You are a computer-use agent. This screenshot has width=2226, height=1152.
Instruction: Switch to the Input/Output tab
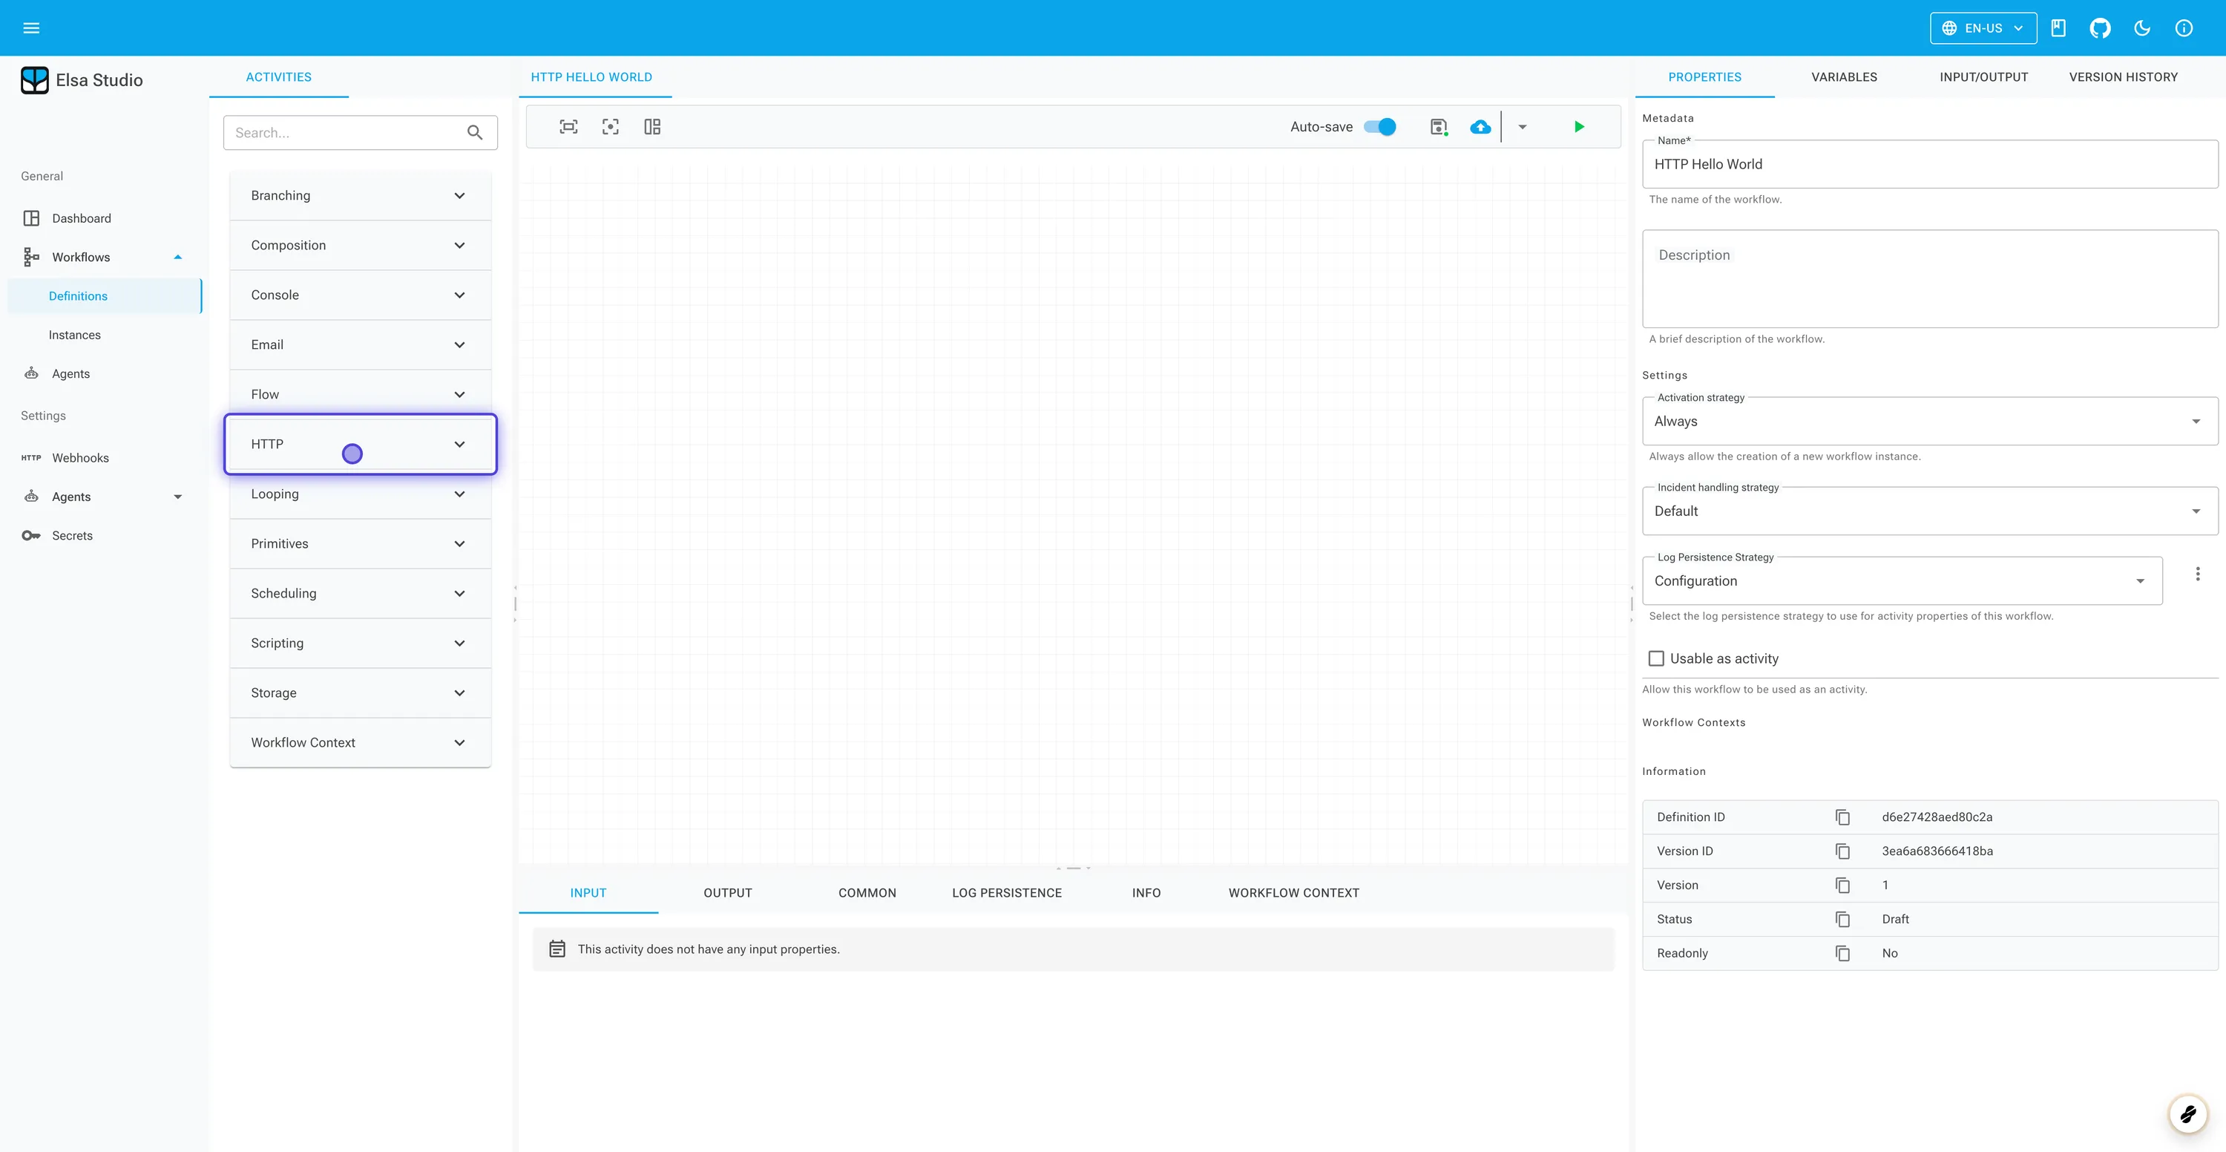coord(1983,77)
